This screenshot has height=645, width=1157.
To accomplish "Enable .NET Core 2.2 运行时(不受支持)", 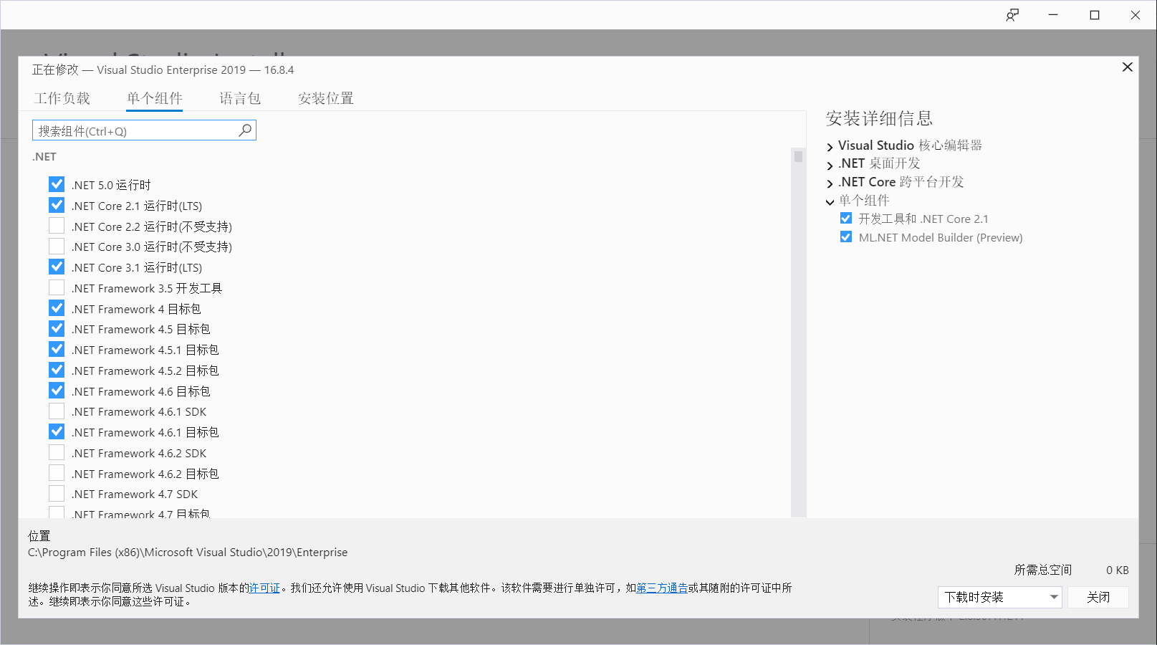I will pos(57,225).
